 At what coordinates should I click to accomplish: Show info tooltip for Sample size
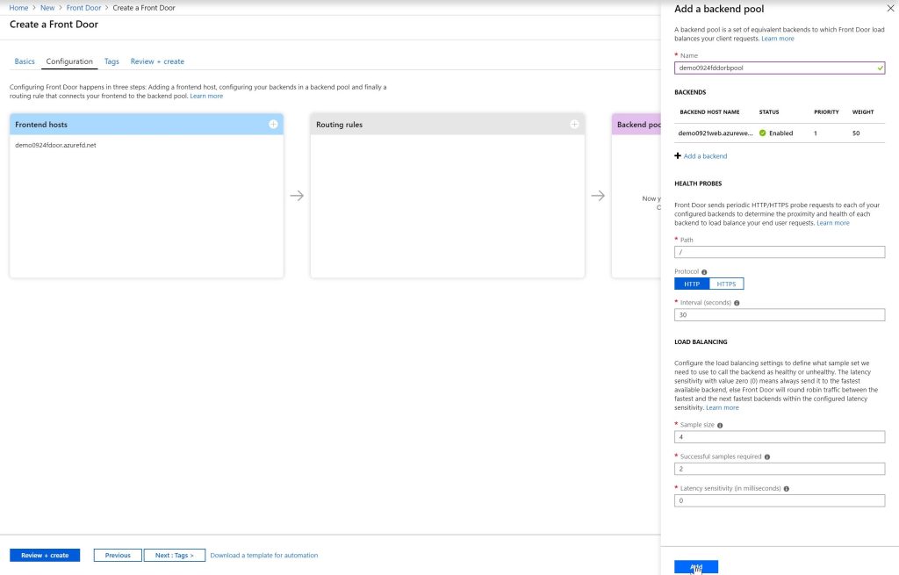(720, 426)
